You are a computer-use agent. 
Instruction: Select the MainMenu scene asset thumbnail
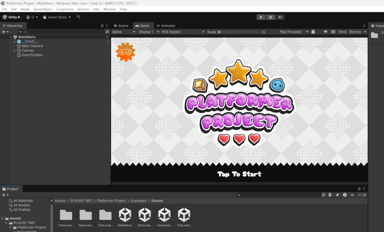coord(125,215)
